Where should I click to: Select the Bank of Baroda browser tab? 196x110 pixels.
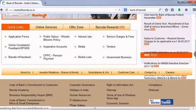click(x=21, y=3)
